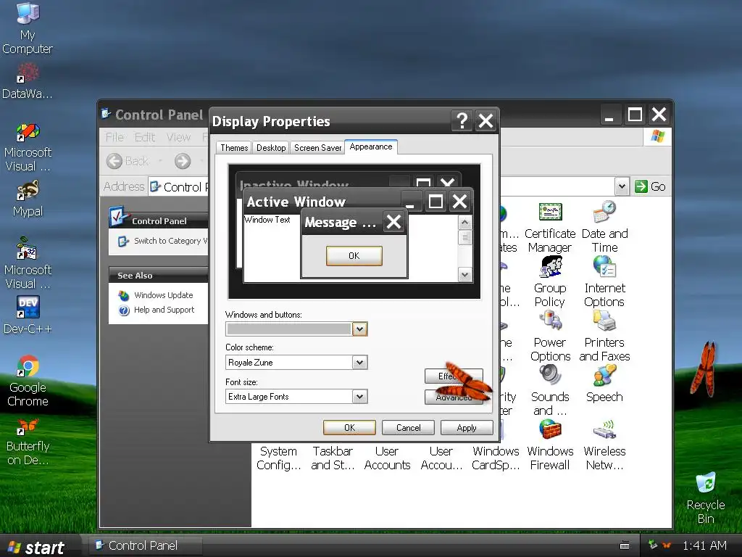
Task: Click the butterfly tray icon
Action: [x=667, y=545]
